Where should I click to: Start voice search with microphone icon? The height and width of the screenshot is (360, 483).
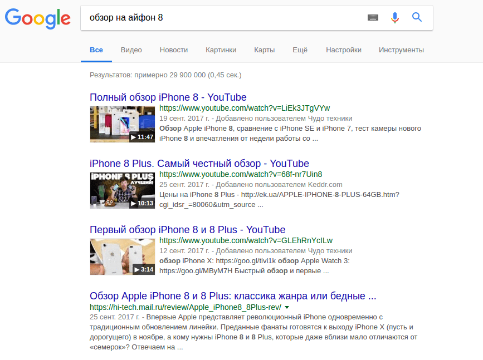point(395,18)
